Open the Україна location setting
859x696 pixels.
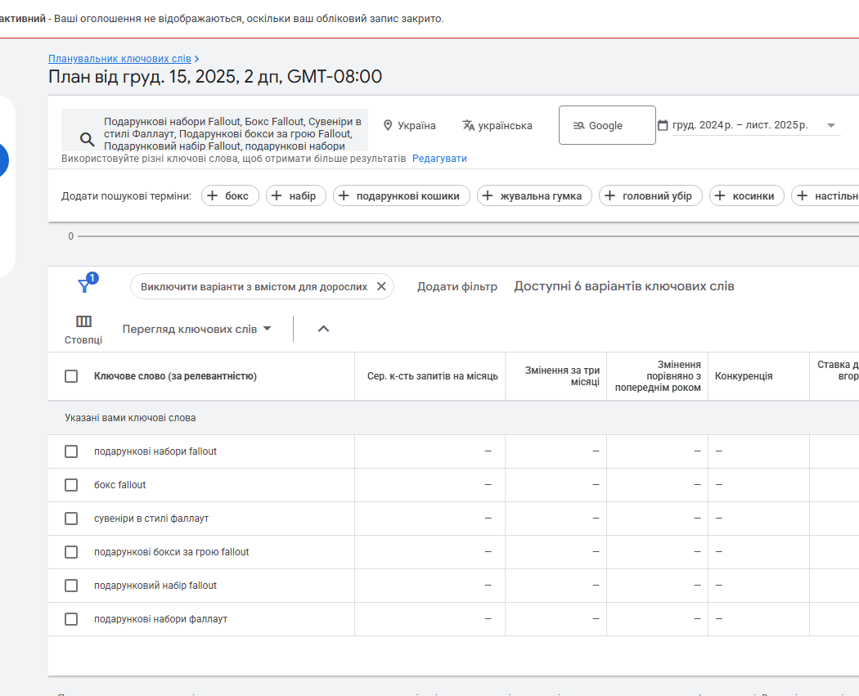[x=409, y=125]
